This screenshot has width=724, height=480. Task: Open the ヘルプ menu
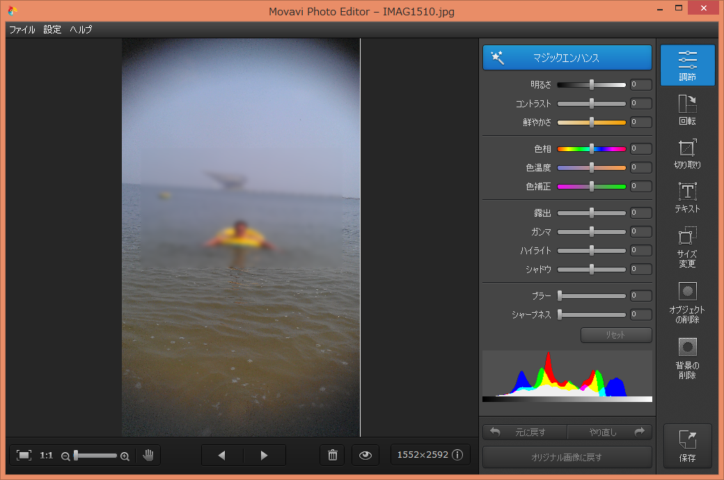point(81,29)
